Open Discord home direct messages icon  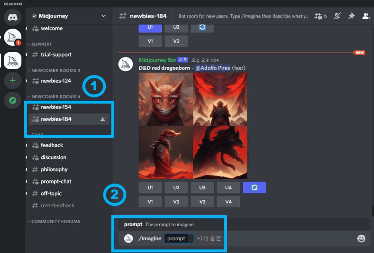(12, 17)
